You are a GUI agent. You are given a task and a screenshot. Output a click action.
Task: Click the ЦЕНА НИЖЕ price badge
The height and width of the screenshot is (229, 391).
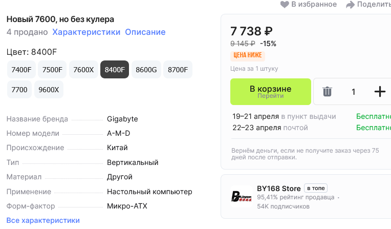pos(248,55)
